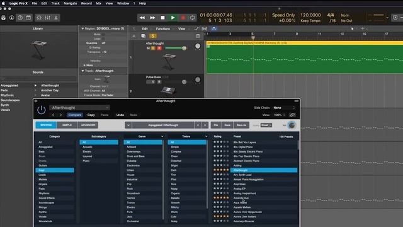The width and height of the screenshot is (403, 227).
Task: Enable the region Loop checkbox
Action: tap(103, 38)
